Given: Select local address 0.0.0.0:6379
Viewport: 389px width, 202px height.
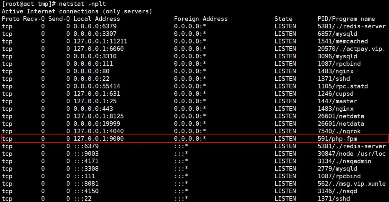Looking at the screenshot, I should [95, 26].
